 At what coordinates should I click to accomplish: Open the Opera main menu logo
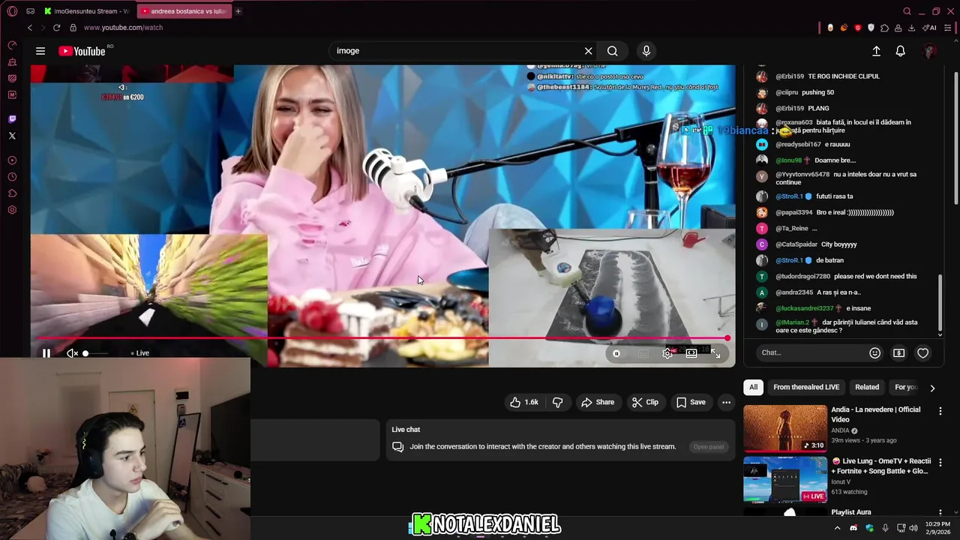[x=12, y=11]
